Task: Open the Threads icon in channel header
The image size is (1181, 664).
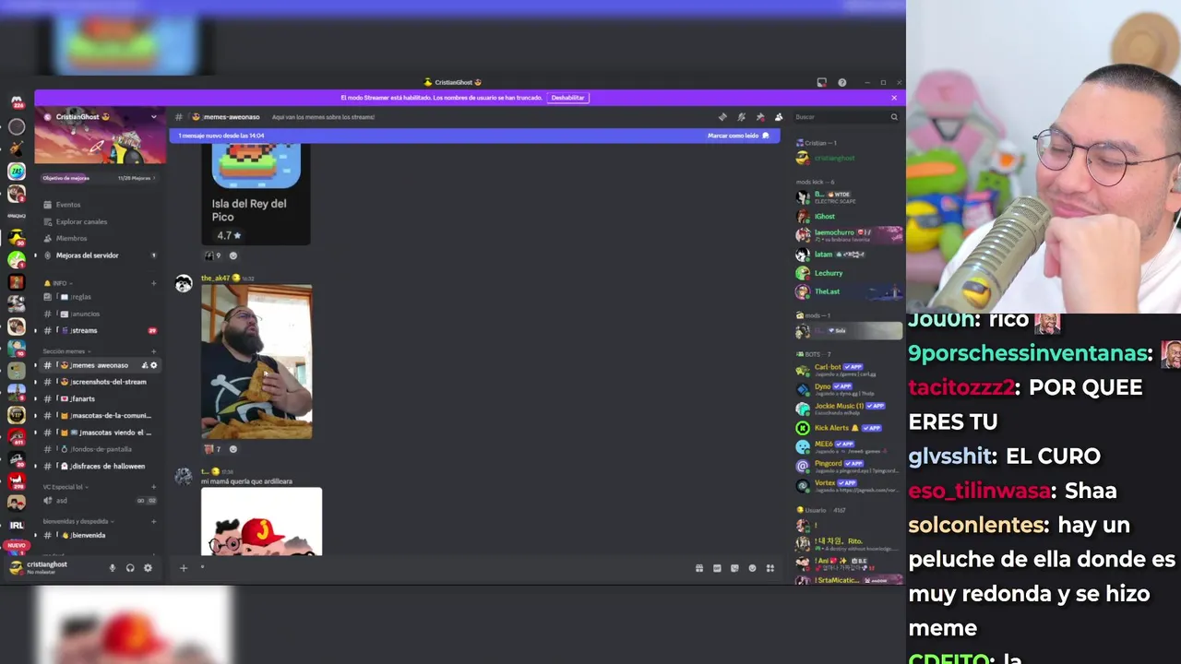Action: [x=722, y=117]
